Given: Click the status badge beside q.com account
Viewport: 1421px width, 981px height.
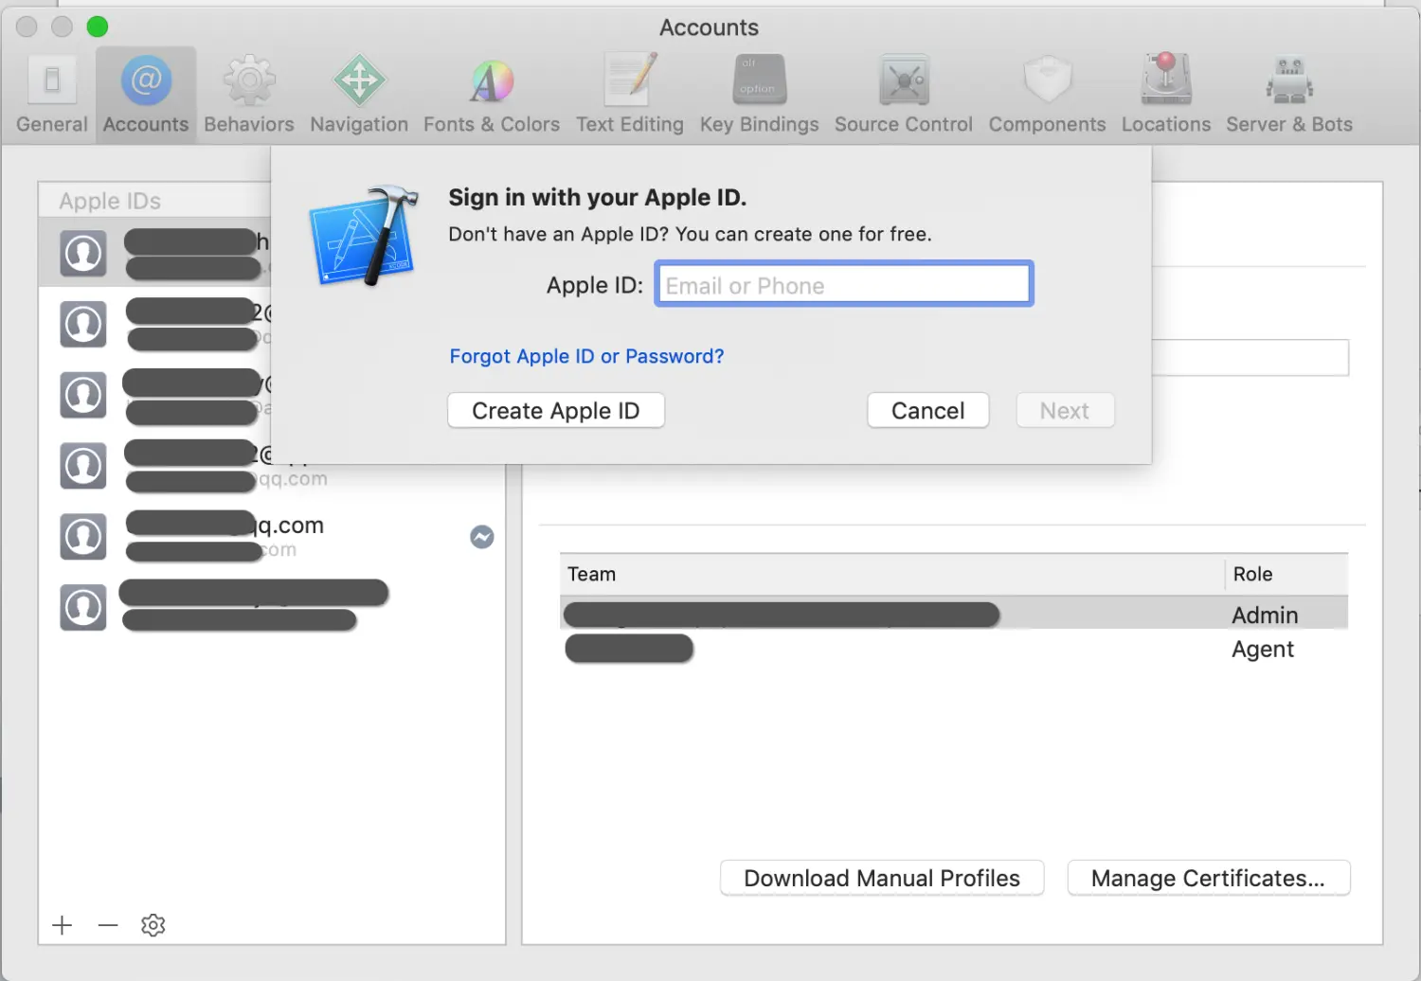Looking at the screenshot, I should [x=482, y=537].
